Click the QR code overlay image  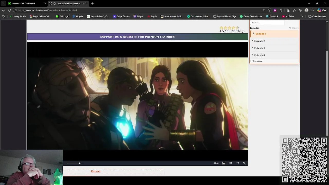tap(304, 160)
